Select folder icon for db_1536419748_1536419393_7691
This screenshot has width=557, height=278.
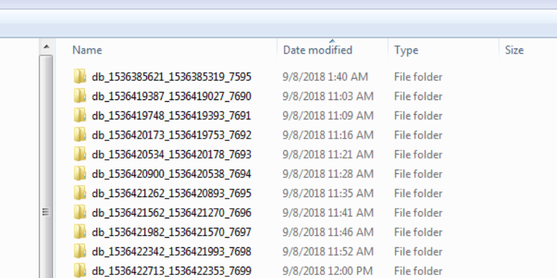(80, 115)
